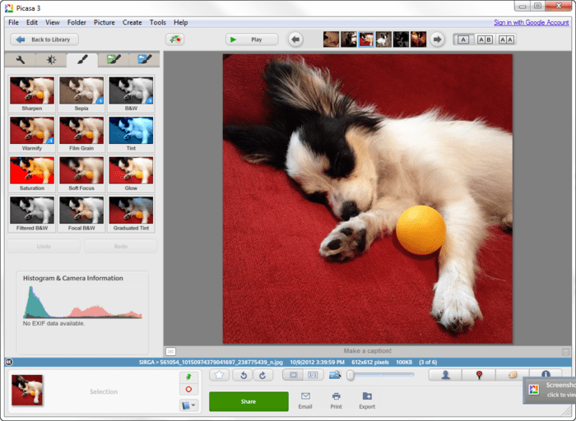
Task: Toggle the caption show/hide button
Action: 170,351
